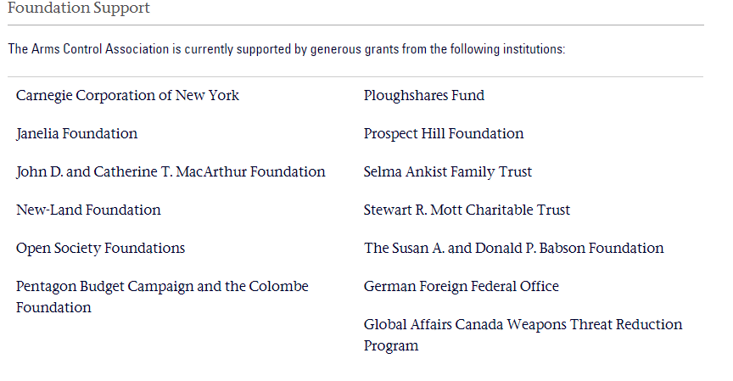
Task: Click Global Affairs Canada Weapons Threat Reduction Program
Action: pyautogui.click(x=523, y=335)
